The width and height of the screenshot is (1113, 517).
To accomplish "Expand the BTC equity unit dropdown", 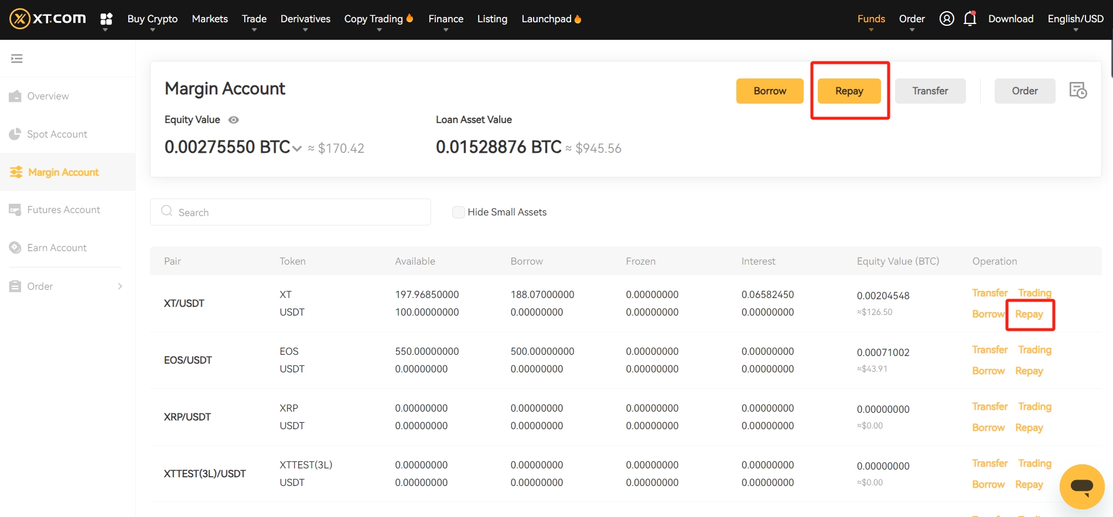I will 297,148.
